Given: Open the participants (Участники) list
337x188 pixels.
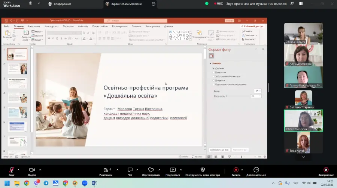Looking at the screenshot, I should pos(106,172).
